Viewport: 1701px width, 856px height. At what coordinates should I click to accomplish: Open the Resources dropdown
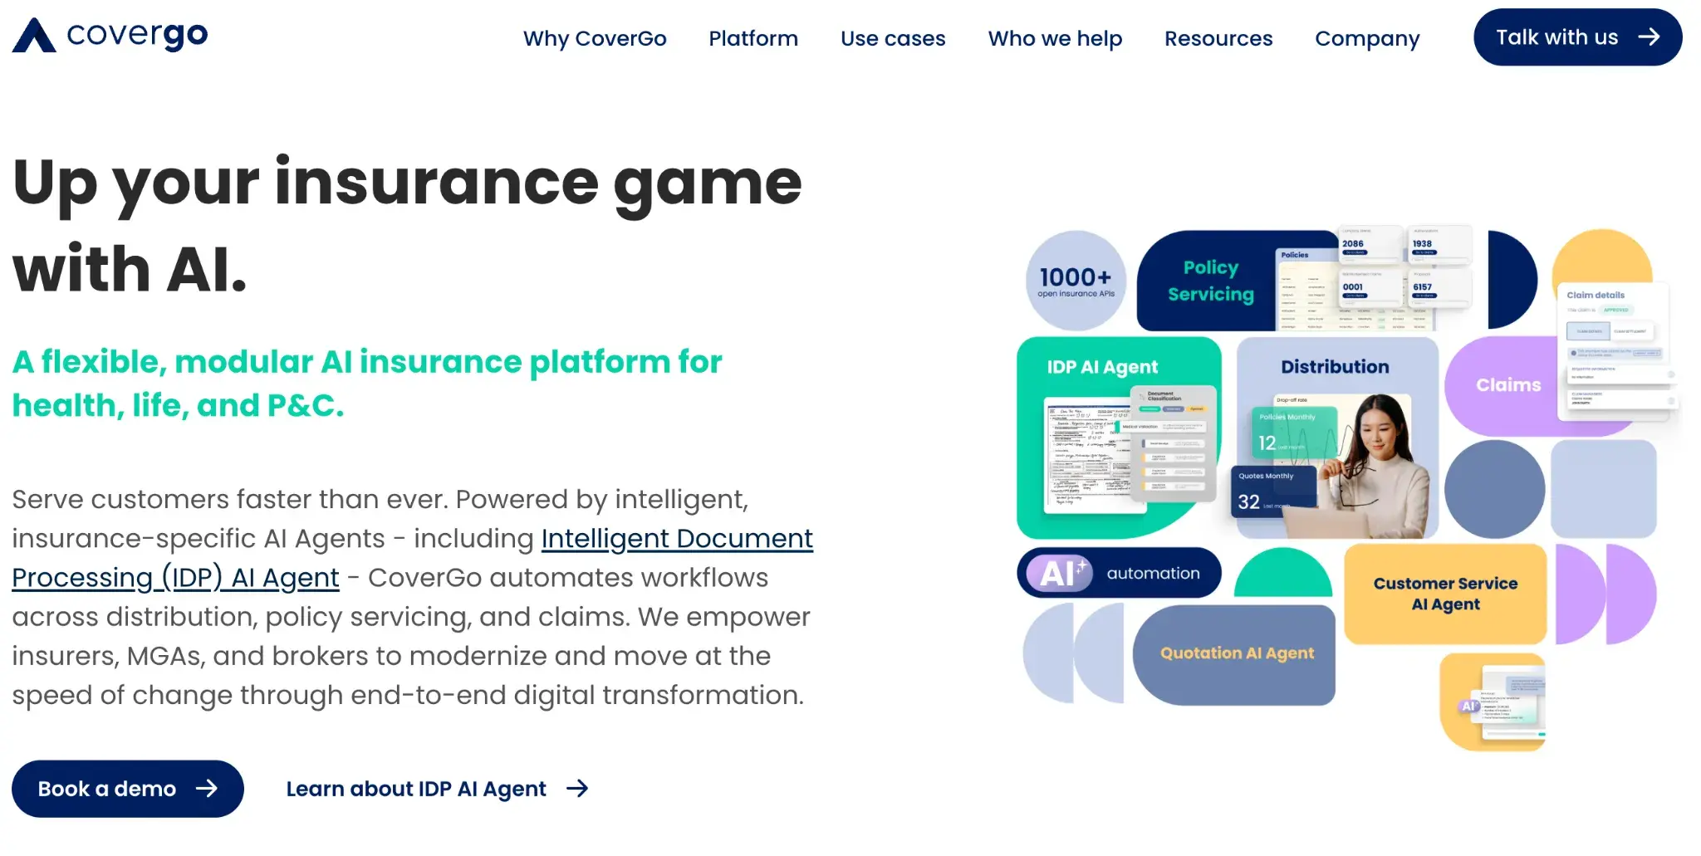1218,38
